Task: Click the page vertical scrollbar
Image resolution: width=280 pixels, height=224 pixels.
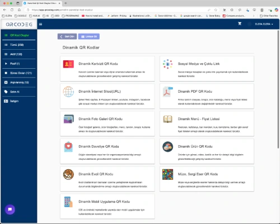Action: tap(278, 89)
